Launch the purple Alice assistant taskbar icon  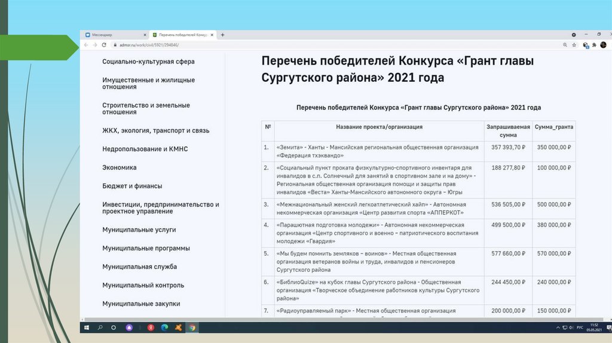pos(129,327)
